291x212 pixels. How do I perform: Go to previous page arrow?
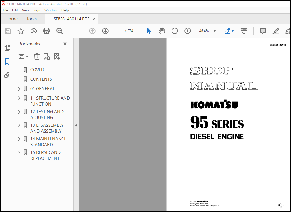tap(92, 31)
